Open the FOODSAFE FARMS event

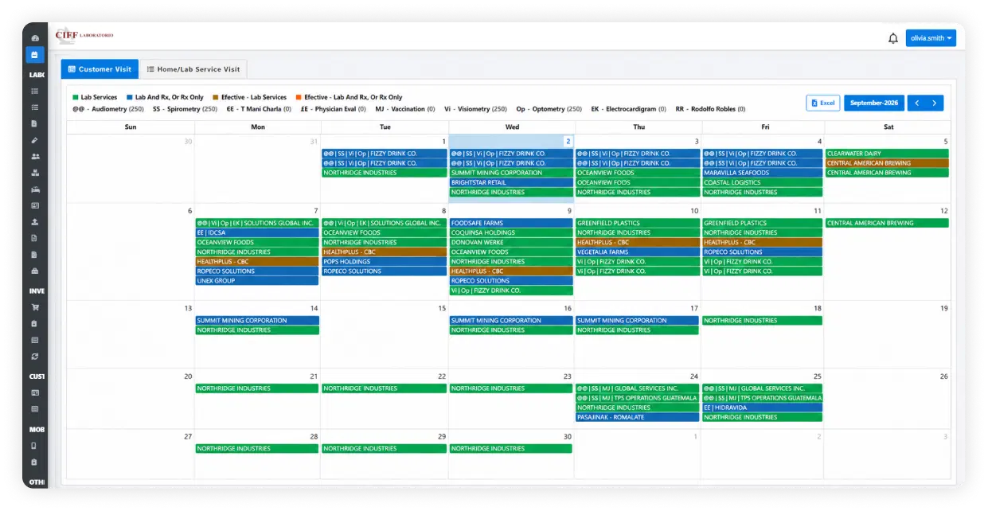click(x=511, y=224)
